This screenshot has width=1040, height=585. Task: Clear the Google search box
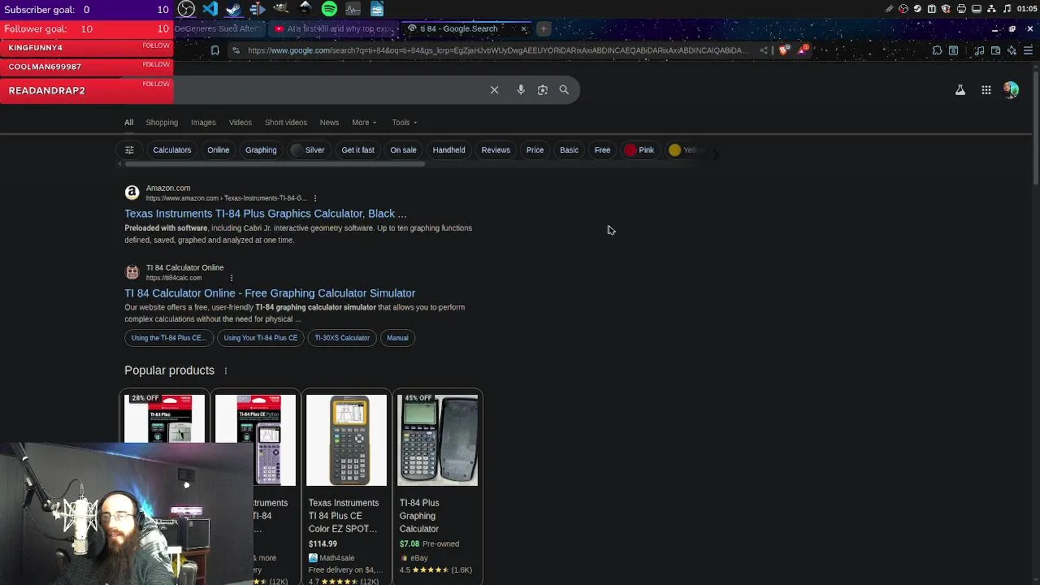pos(494,89)
